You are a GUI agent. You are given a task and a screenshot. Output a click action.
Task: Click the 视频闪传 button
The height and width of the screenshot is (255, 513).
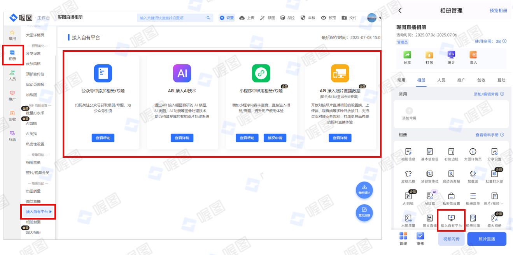pos(451,239)
